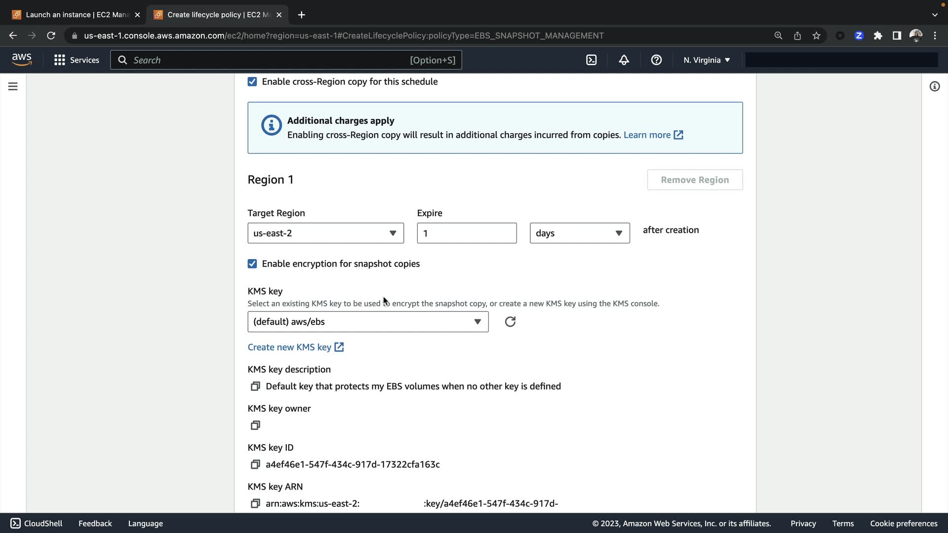Image resolution: width=948 pixels, height=533 pixels.
Task: Open the N. Virginia region menu
Action: point(706,60)
